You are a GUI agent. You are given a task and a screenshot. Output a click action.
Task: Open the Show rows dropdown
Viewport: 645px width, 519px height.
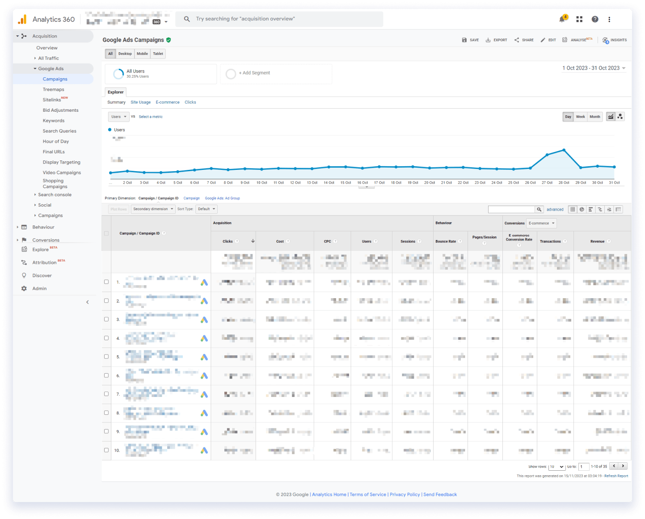pyautogui.click(x=556, y=467)
